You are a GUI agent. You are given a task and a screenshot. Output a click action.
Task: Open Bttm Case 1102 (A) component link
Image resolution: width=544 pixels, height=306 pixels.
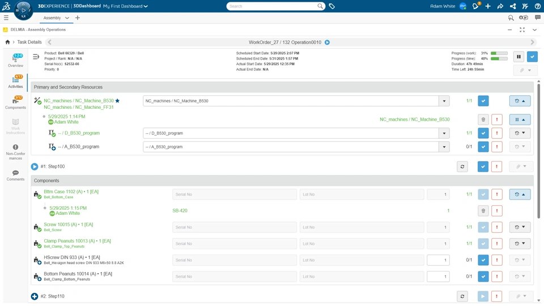pyautogui.click(x=71, y=192)
